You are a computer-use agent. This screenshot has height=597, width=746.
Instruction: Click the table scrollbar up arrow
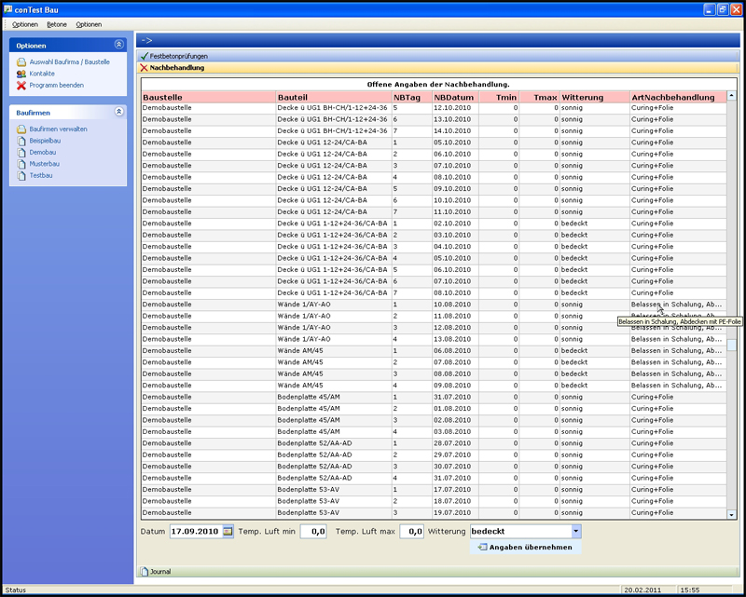tap(731, 96)
